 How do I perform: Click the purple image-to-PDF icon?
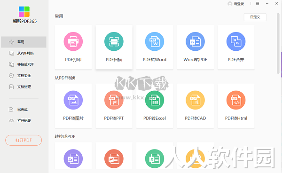(73, 158)
